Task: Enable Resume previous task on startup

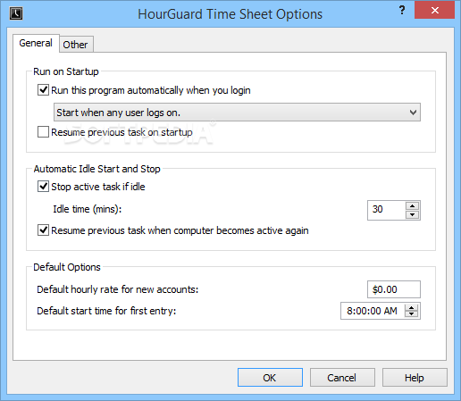Action: pyautogui.click(x=43, y=132)
